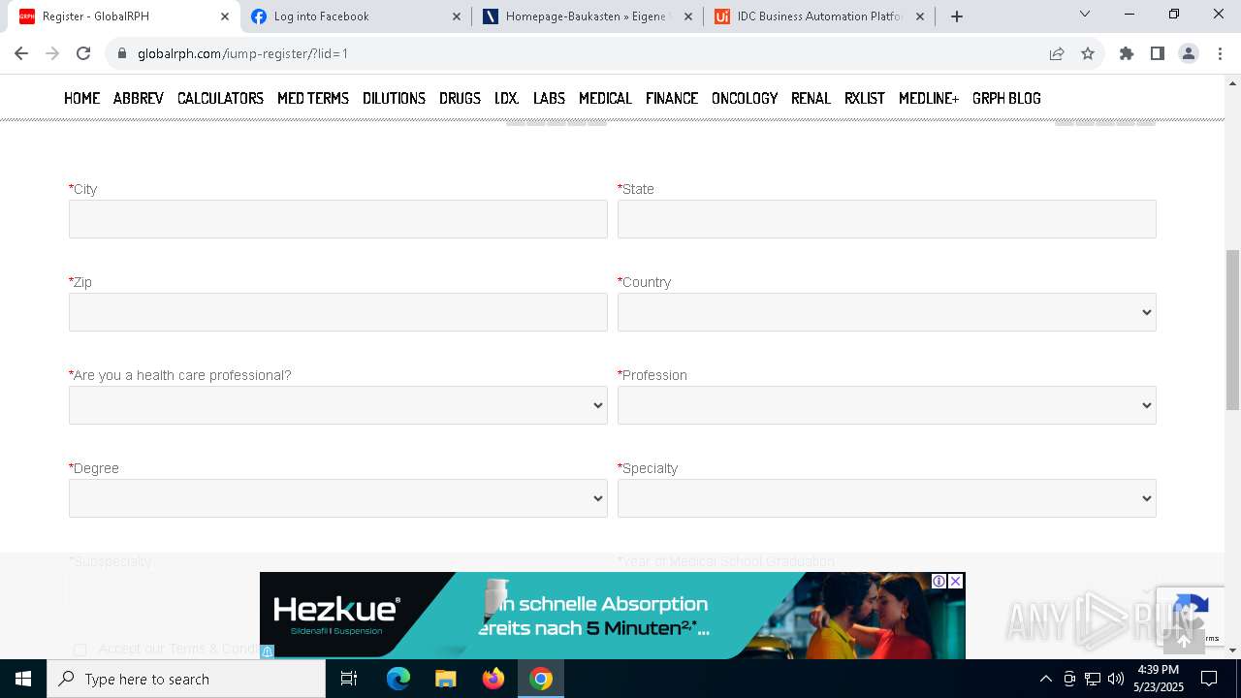View site information lock icon
1241x698 pixels.
pos(122,53)
